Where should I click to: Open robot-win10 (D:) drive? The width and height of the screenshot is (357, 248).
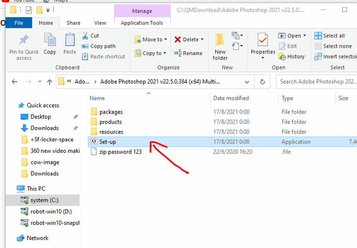[51, 211]
